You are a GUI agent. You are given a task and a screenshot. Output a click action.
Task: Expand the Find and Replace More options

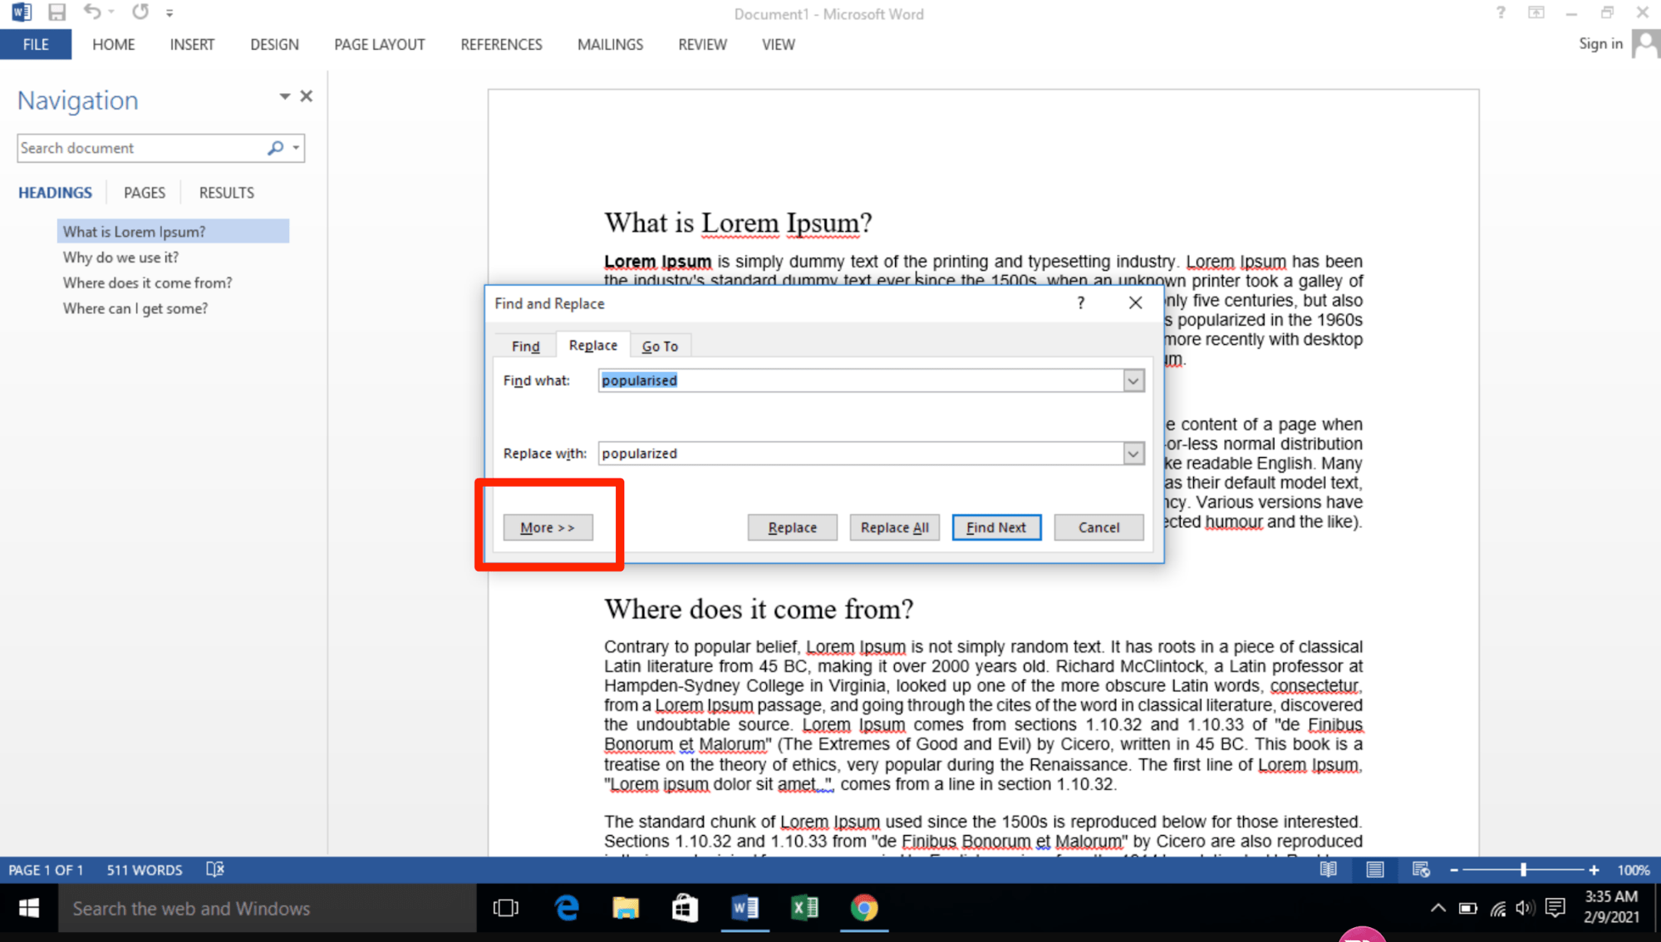[x=548, y=527]
